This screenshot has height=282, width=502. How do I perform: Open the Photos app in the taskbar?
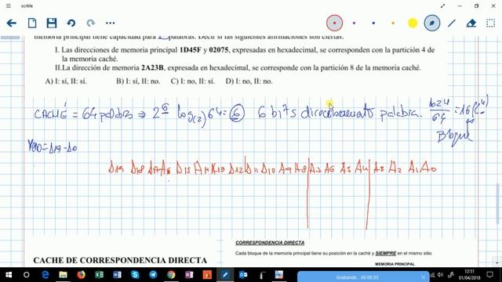(279, 275)
